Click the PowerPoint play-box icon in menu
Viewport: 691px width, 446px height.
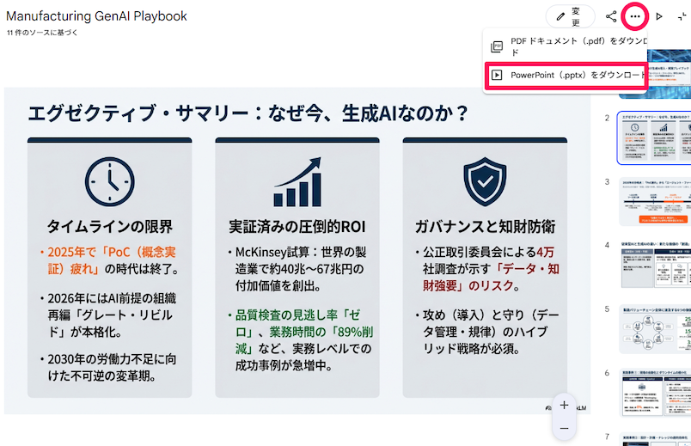497,75
